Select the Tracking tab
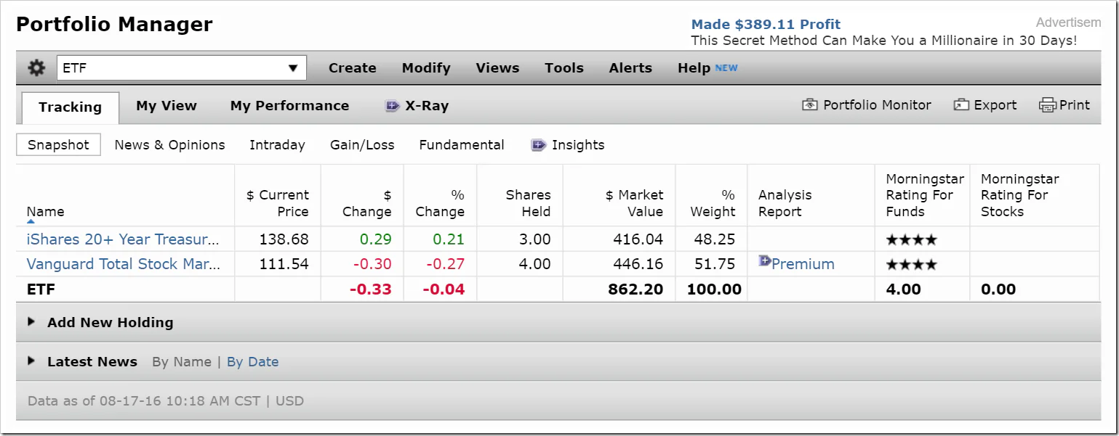Screen dimensions: 1119x436 (x=71, y=107)
